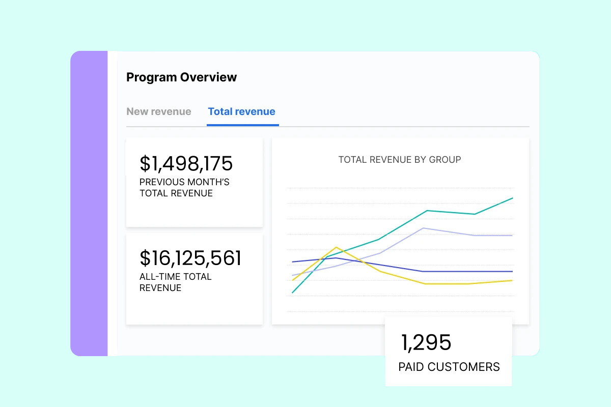Click the Program Overview heading
611x407 pixels.
[181, 77]
